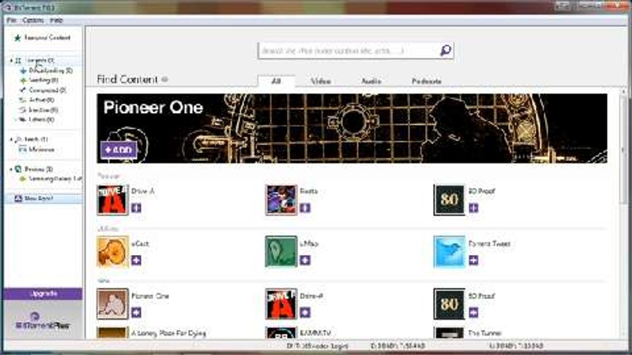Click the purple Upgrade button
The height and width of the screenshot is (355, 632).
coord(43,294)
